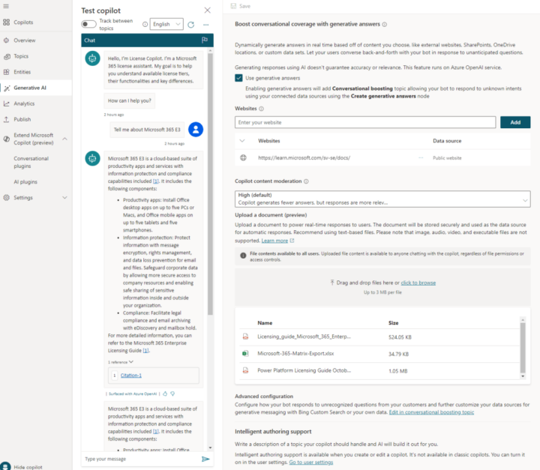Image resolution: width=540 pixels, height=470 pixels.
Task: Click the Topics sidebar icon
Action: coord(7,56)
